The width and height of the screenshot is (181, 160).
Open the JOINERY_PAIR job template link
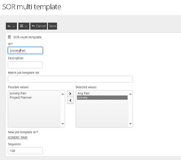point(18,137)
